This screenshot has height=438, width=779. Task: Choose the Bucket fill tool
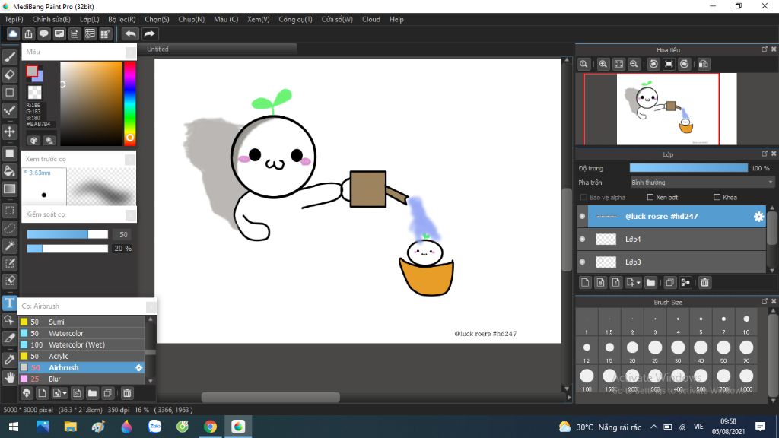coord(10,171)
